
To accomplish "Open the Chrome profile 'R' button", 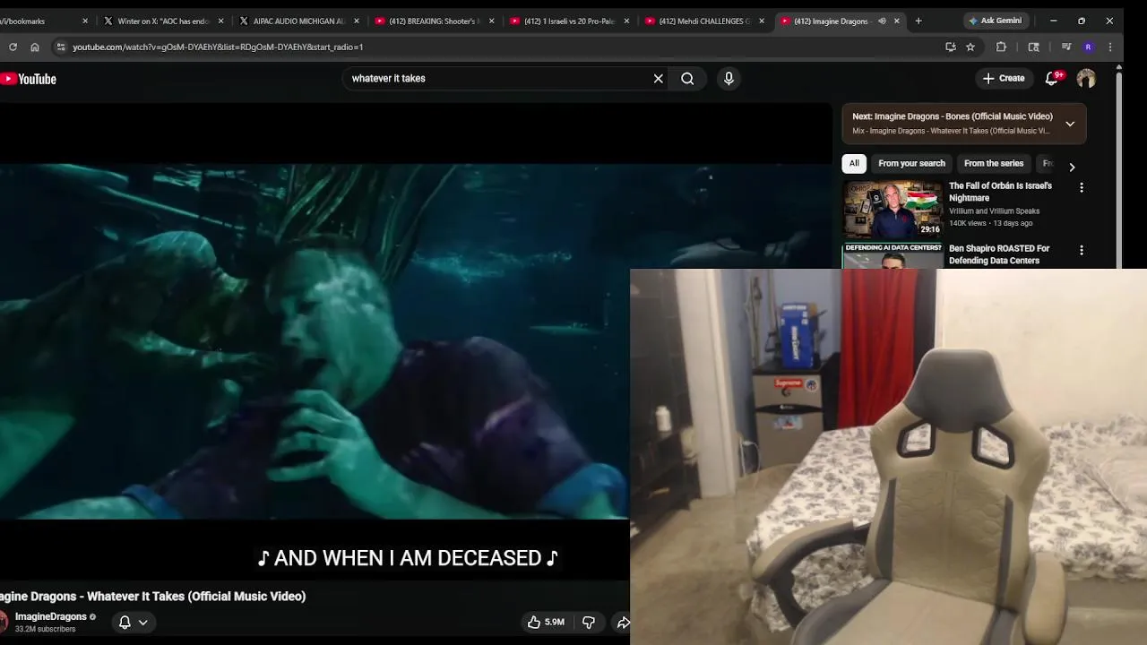I will click(1088, 47).
